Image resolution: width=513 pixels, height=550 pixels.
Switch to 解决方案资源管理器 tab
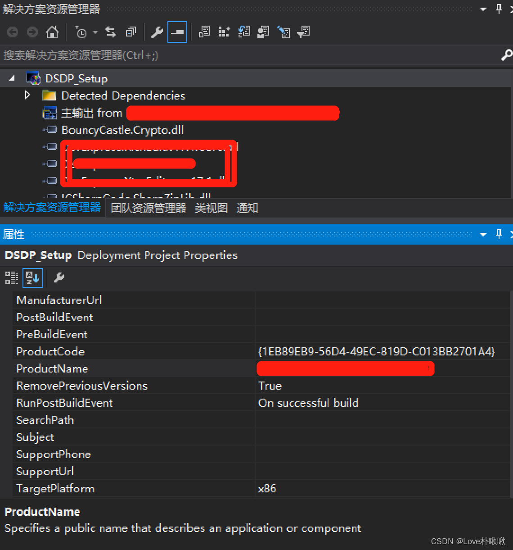point(52,208)
